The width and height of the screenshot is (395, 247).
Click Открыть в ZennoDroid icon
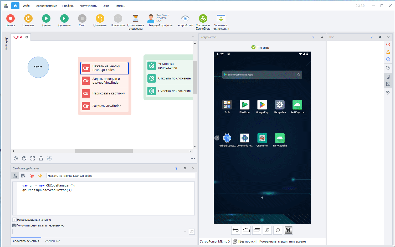point(203,19)
